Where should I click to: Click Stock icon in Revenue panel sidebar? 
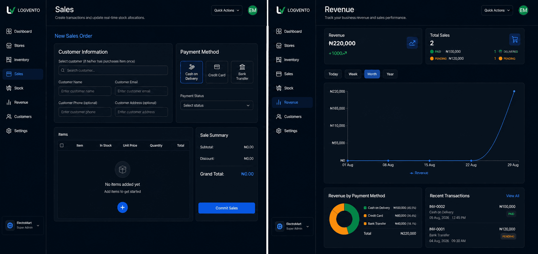coord(279,88)
